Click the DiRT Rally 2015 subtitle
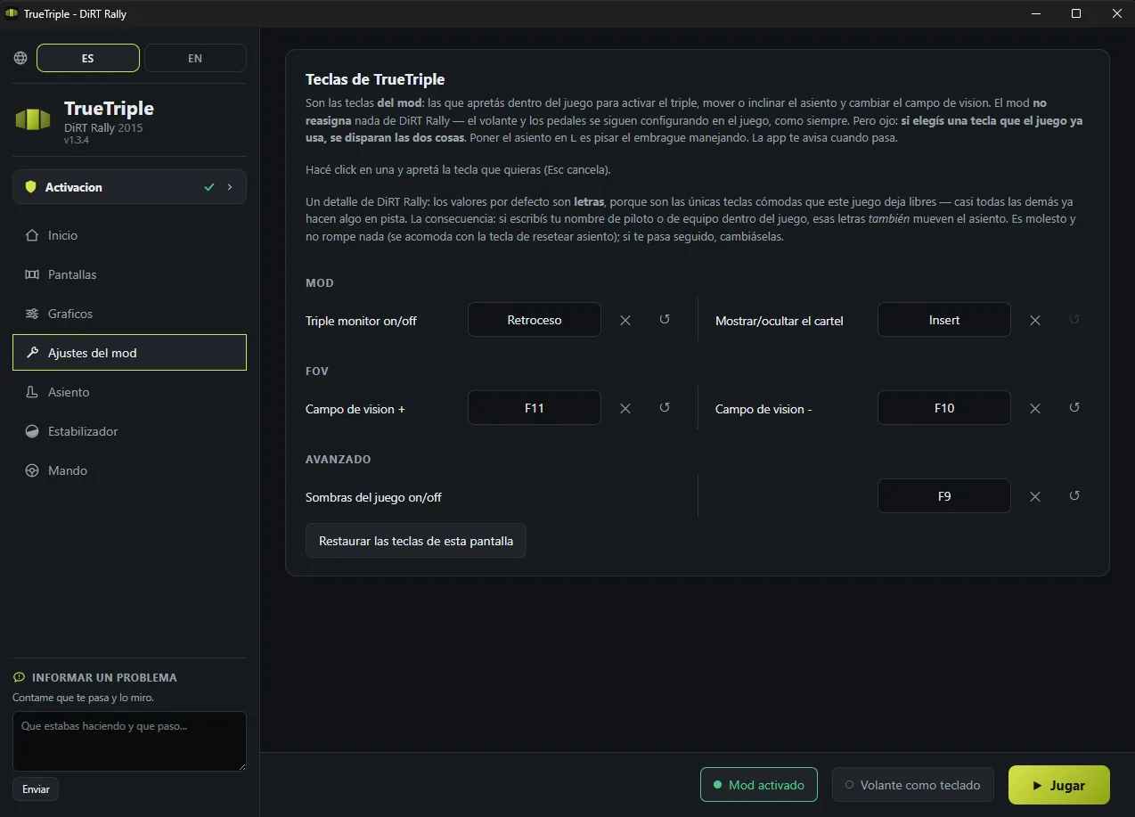The image size is (1135, 817). point(103,127)
